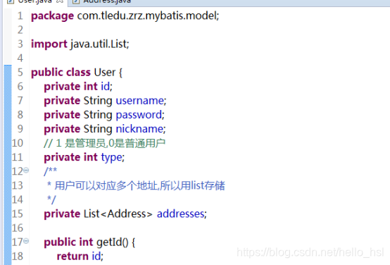
Task: Click the 'package' keyword on line 1
Action: click(52, 16)
